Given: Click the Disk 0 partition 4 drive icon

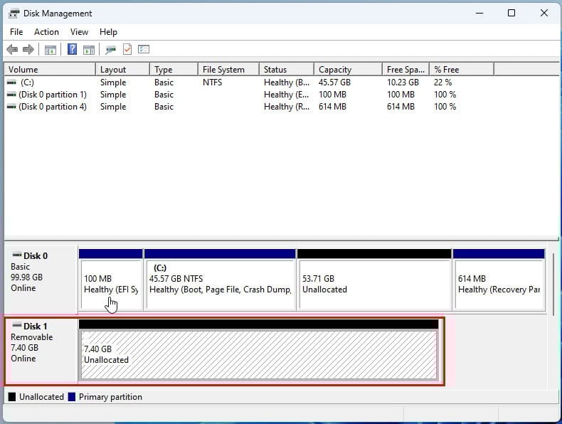Looking at the screenshot, I should click(x=11, y=107).
